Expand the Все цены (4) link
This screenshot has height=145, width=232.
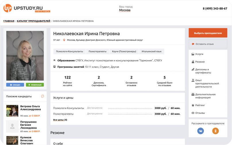click(60, 120)
